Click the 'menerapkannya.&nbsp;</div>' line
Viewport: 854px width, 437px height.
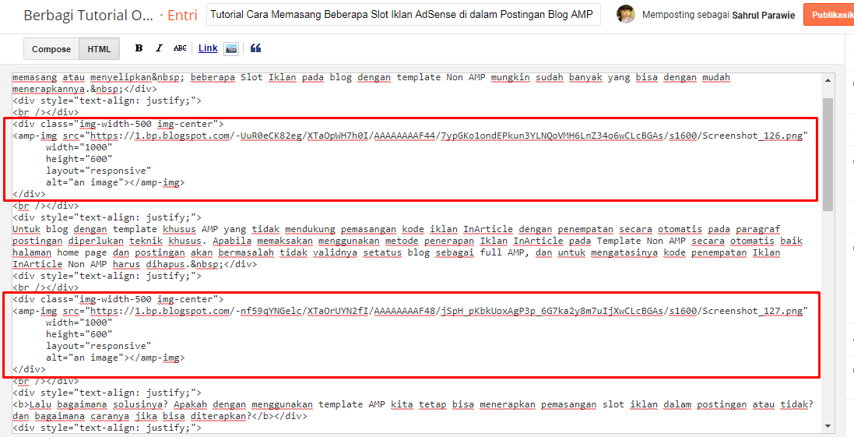[x=85, y=89]
